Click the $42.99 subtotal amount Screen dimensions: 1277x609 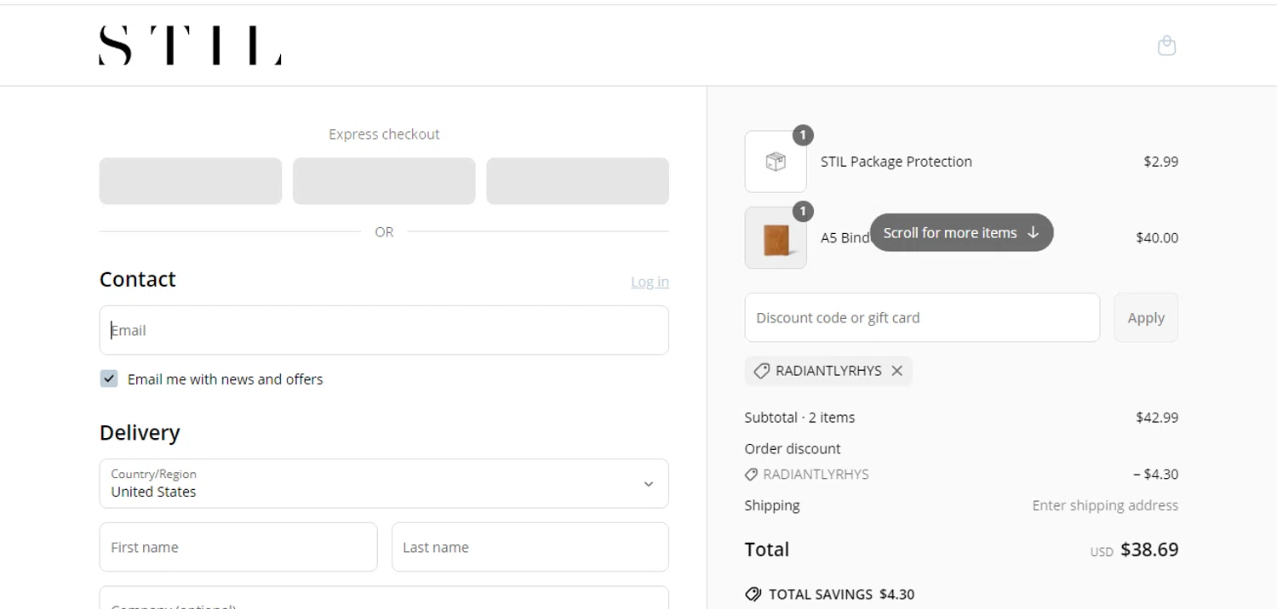1157,418
